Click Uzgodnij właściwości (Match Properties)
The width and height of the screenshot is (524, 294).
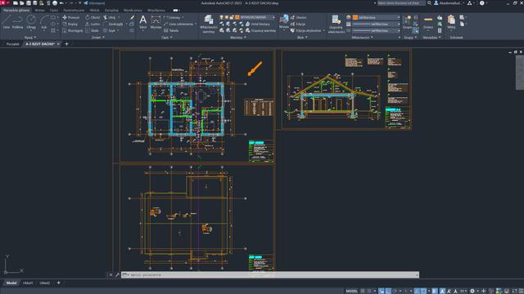point(336,24)
